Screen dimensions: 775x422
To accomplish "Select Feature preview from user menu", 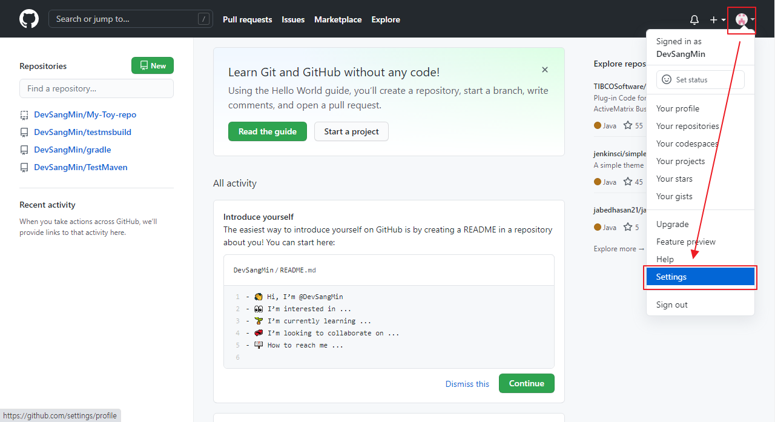I will tap(701, 242).
